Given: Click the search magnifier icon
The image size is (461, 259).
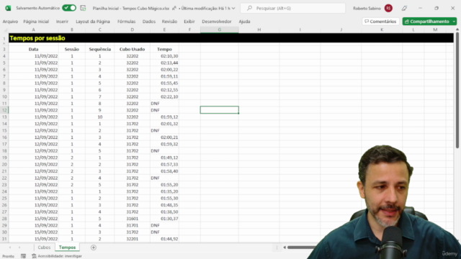Looking at the screenshot, I should [250, 8].
